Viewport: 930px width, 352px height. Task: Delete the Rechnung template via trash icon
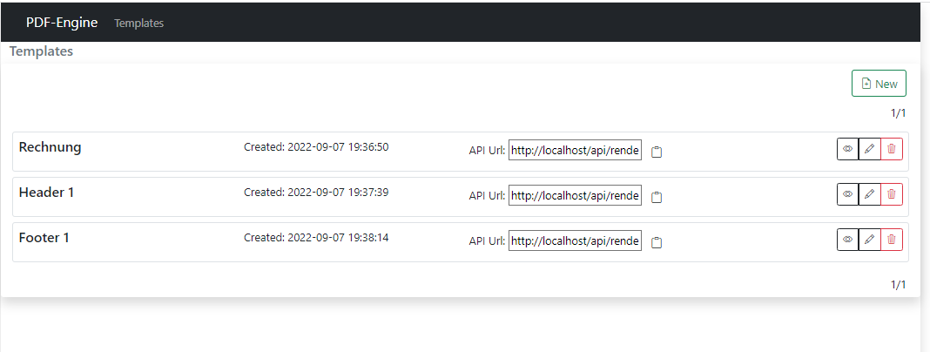tap(891, 149)
